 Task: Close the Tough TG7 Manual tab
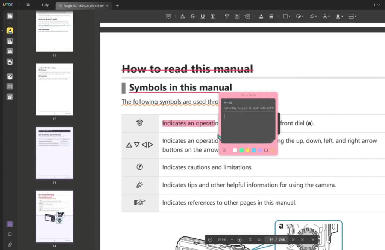coord(107,6)
